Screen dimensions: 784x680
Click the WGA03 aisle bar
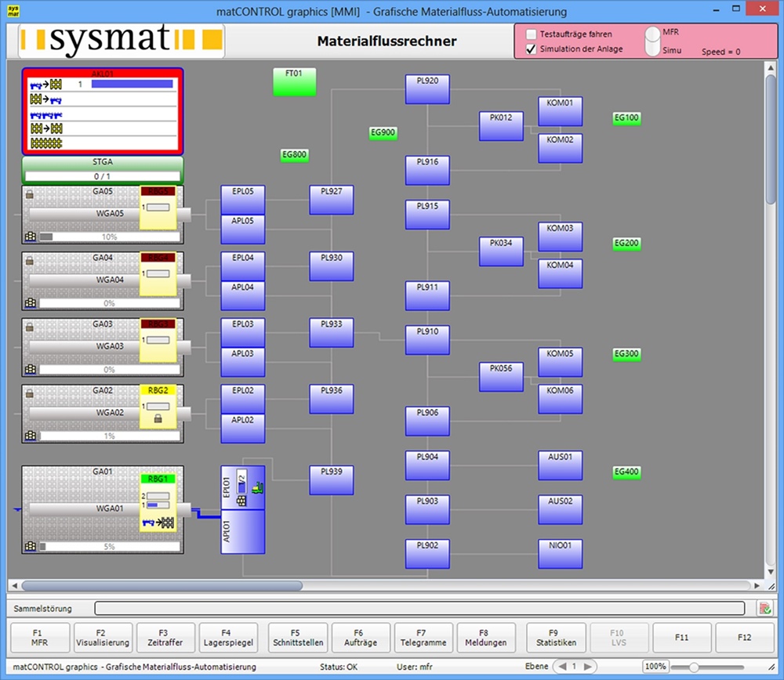110,347
